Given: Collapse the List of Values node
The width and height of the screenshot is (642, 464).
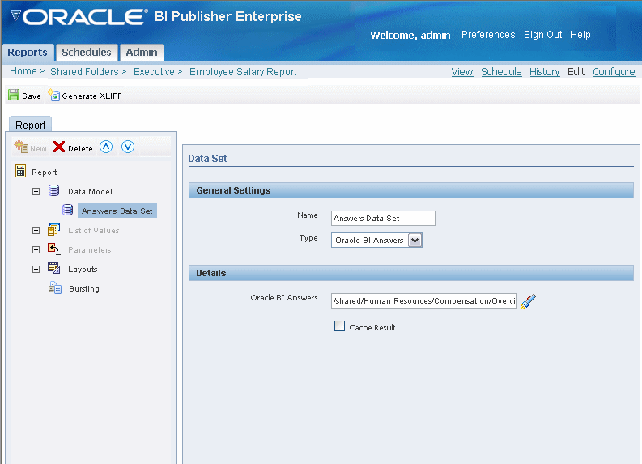Looking at the screenshot, I should pos(36,230).
